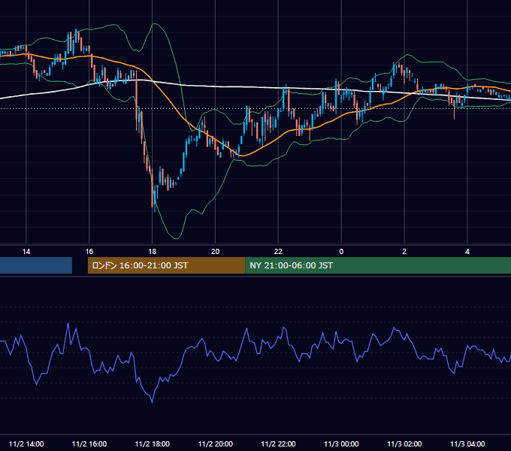Click the ロンドン 16:00-21:00 JST session bar
Image resolution: width=511 pixels, height=451 pixels.
click(x=166, y=265)
